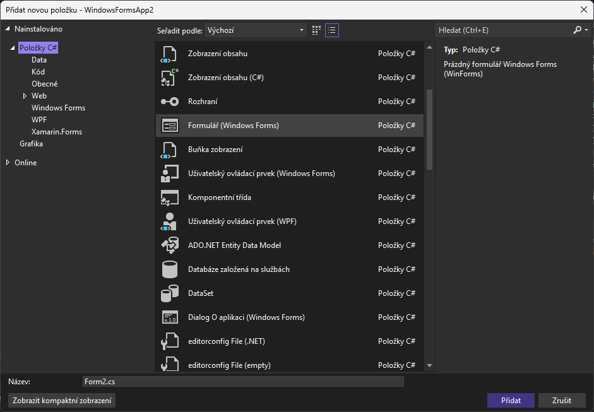Switch to small icons grid view
Image resolution: width=594 pixels, height=412 pixels.
point(316,30)
